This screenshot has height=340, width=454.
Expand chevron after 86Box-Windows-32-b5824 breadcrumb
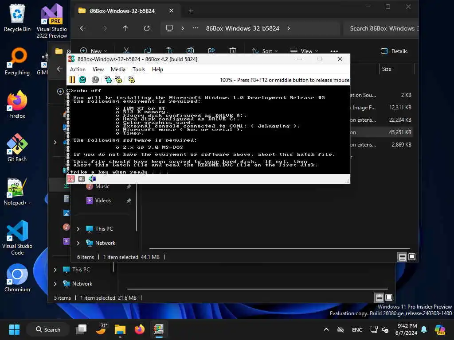tap(289, 28)
